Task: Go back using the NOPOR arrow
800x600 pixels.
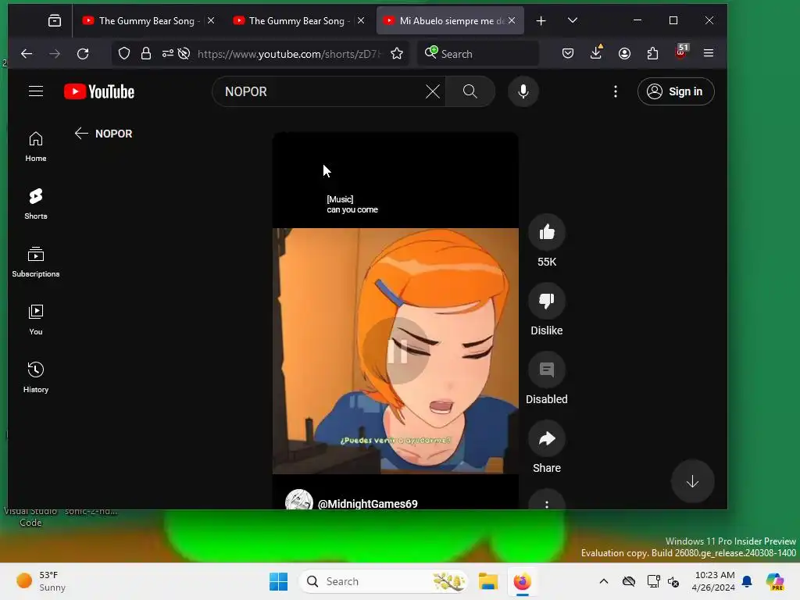Action: 81,134
